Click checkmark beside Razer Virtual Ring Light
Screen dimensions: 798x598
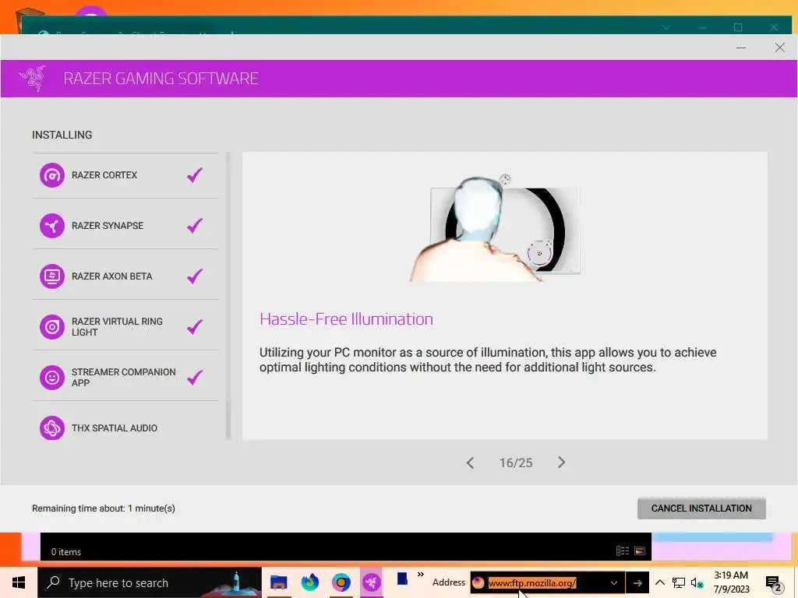pyautogui.click(x=195, y=326)
